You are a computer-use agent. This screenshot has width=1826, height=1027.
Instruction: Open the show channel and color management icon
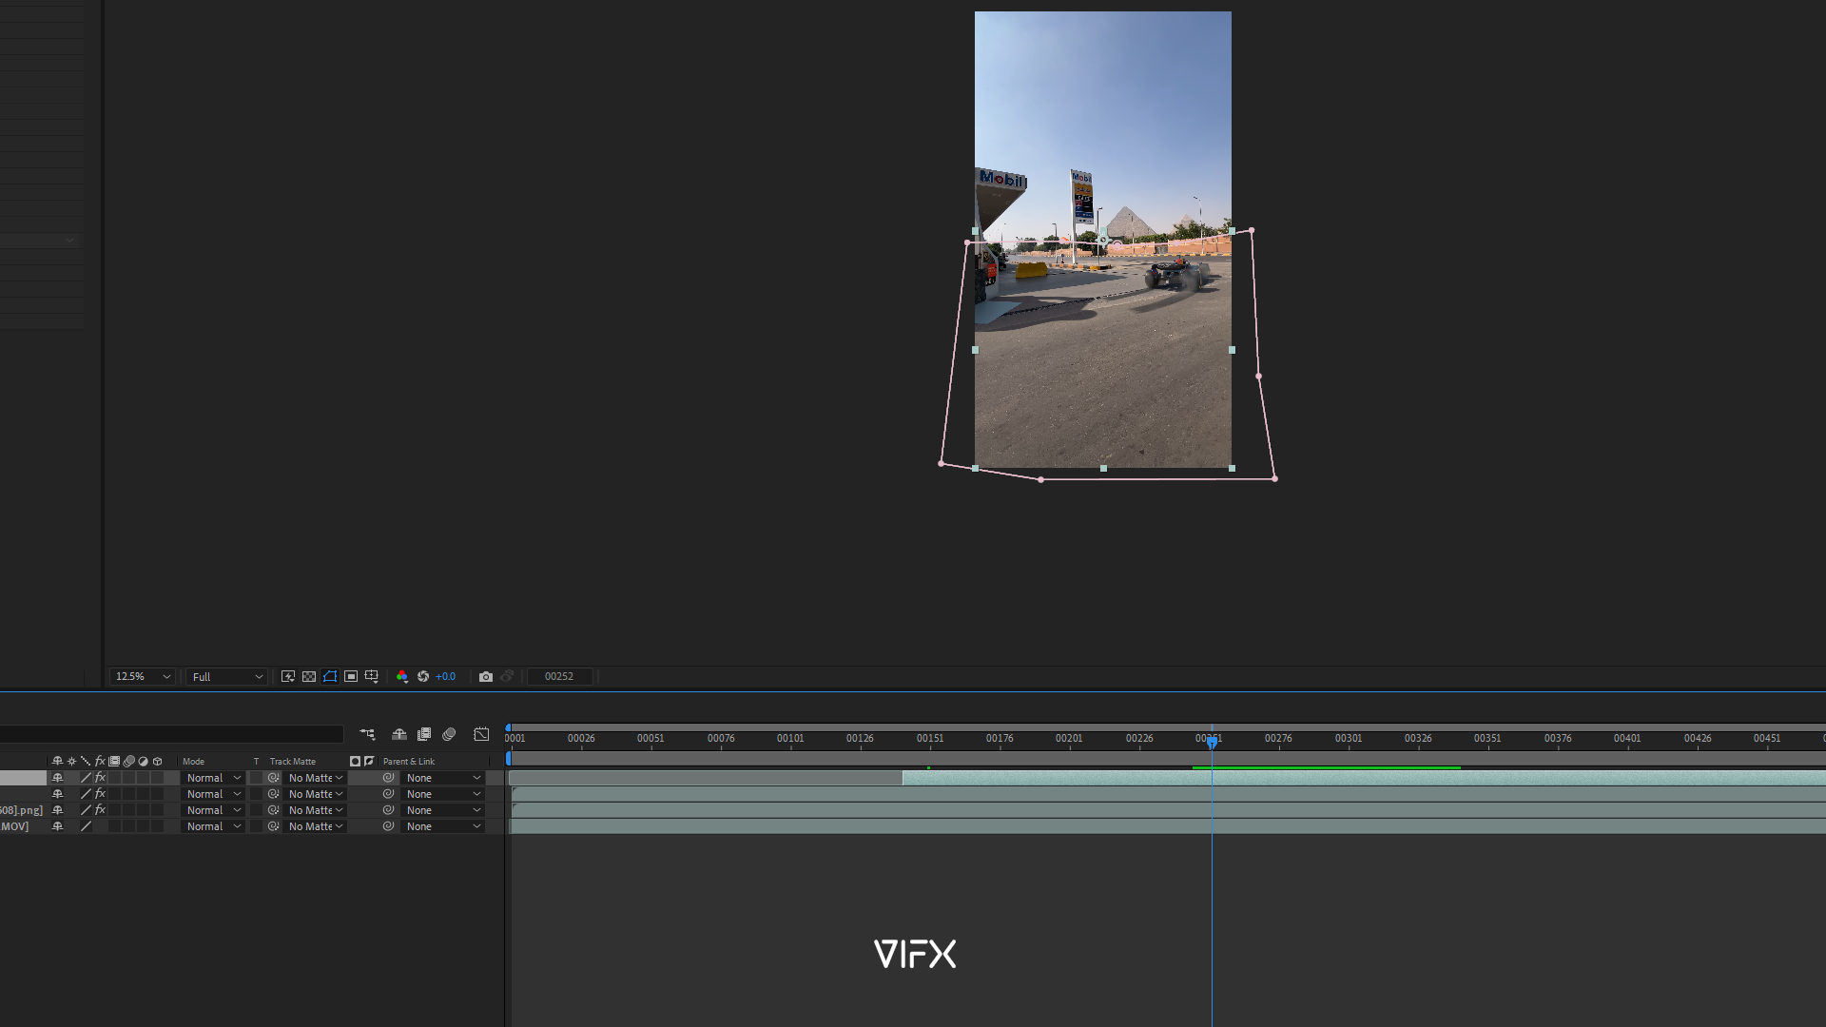[x=402, y=677]
